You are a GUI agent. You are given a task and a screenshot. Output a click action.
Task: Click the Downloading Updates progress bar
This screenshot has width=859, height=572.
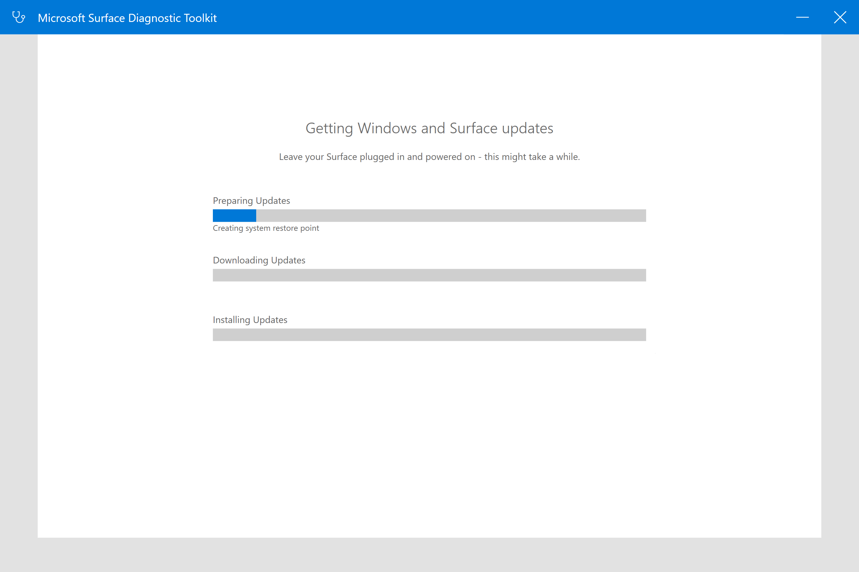[x=429, y=275]
